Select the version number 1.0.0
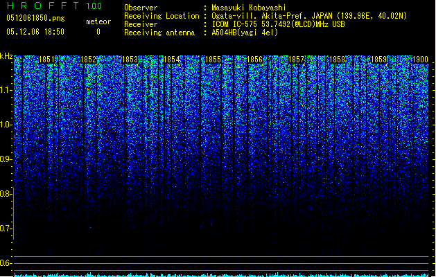Viewport: 436px width, 277px height. coord(94,6)
